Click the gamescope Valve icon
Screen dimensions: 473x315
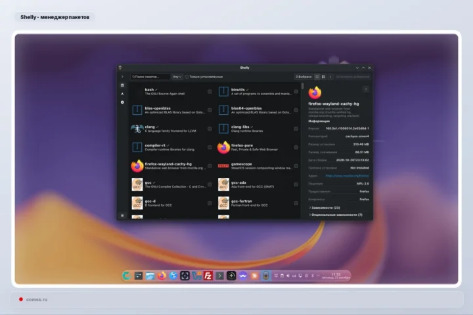pyautogui.click(x=223, y=166)
